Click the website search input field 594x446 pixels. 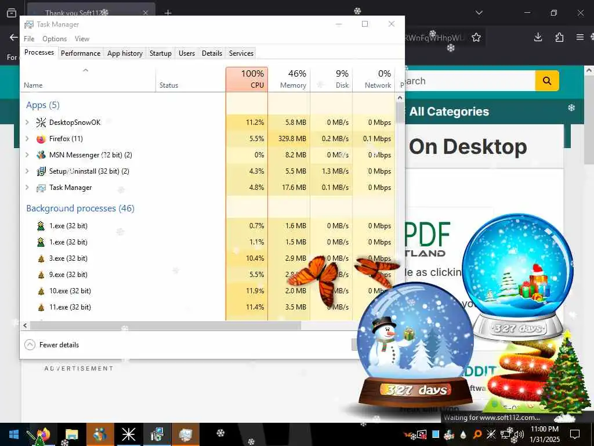470,80
